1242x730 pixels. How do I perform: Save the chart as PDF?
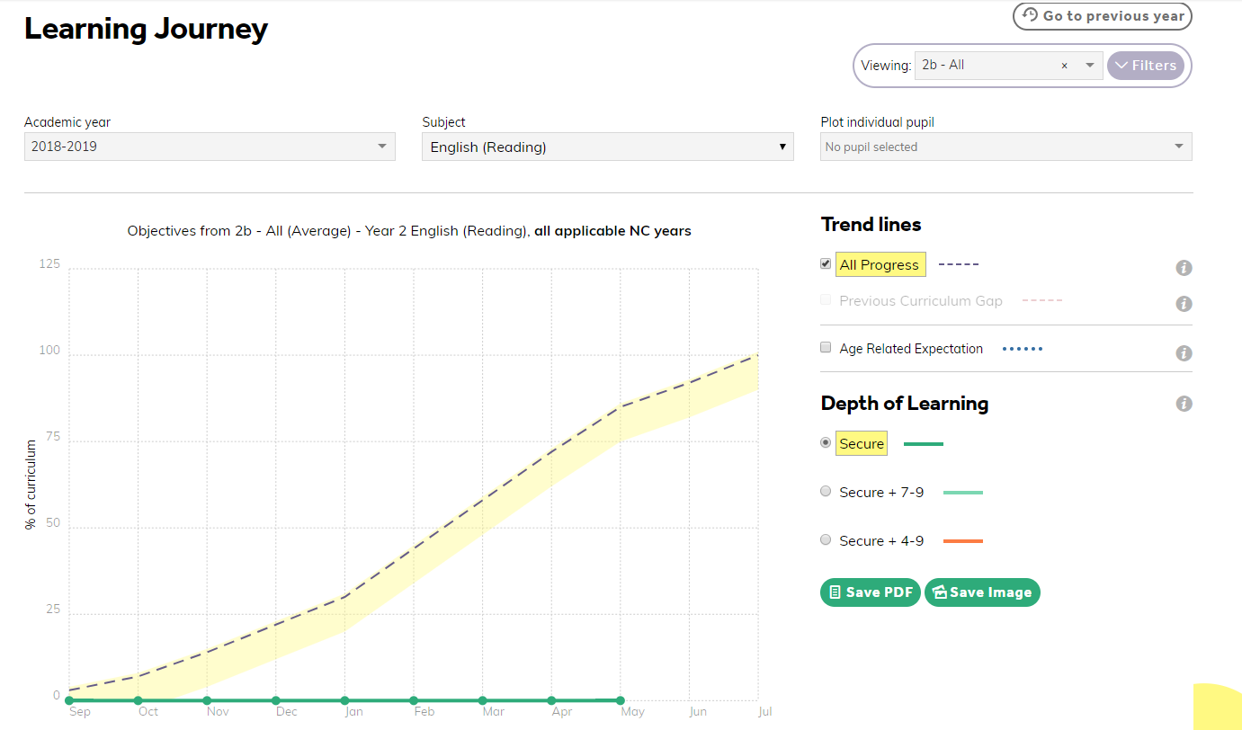870,592
